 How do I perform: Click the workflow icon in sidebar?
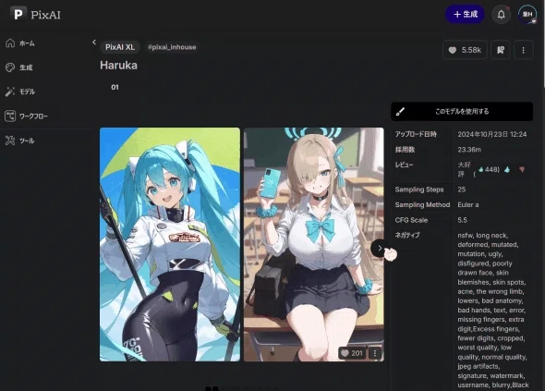pos(10,116)
